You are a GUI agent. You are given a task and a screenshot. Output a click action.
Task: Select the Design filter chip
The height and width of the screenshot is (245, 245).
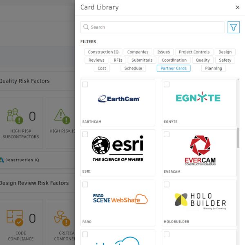(x=225, y=52)
